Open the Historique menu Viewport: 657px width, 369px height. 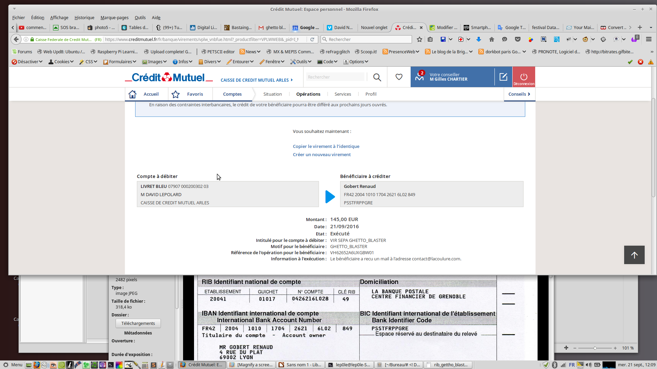84,17
